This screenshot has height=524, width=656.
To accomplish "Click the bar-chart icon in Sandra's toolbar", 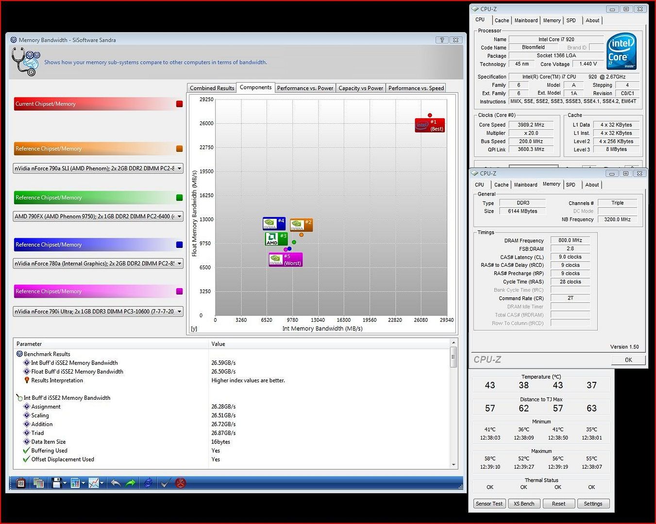I will pos(75,483).
